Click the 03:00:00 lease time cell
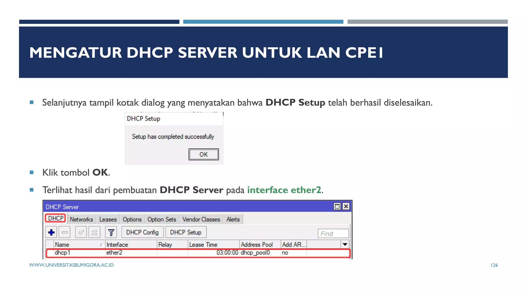The height and width of the screenshot is (296, 527). (214, 253)
